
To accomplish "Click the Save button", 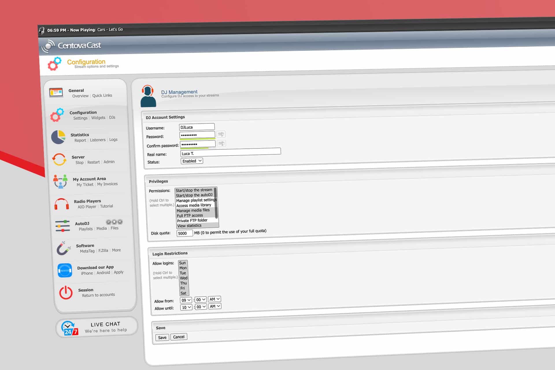I will pyautogui.click(x=162, y=337).
